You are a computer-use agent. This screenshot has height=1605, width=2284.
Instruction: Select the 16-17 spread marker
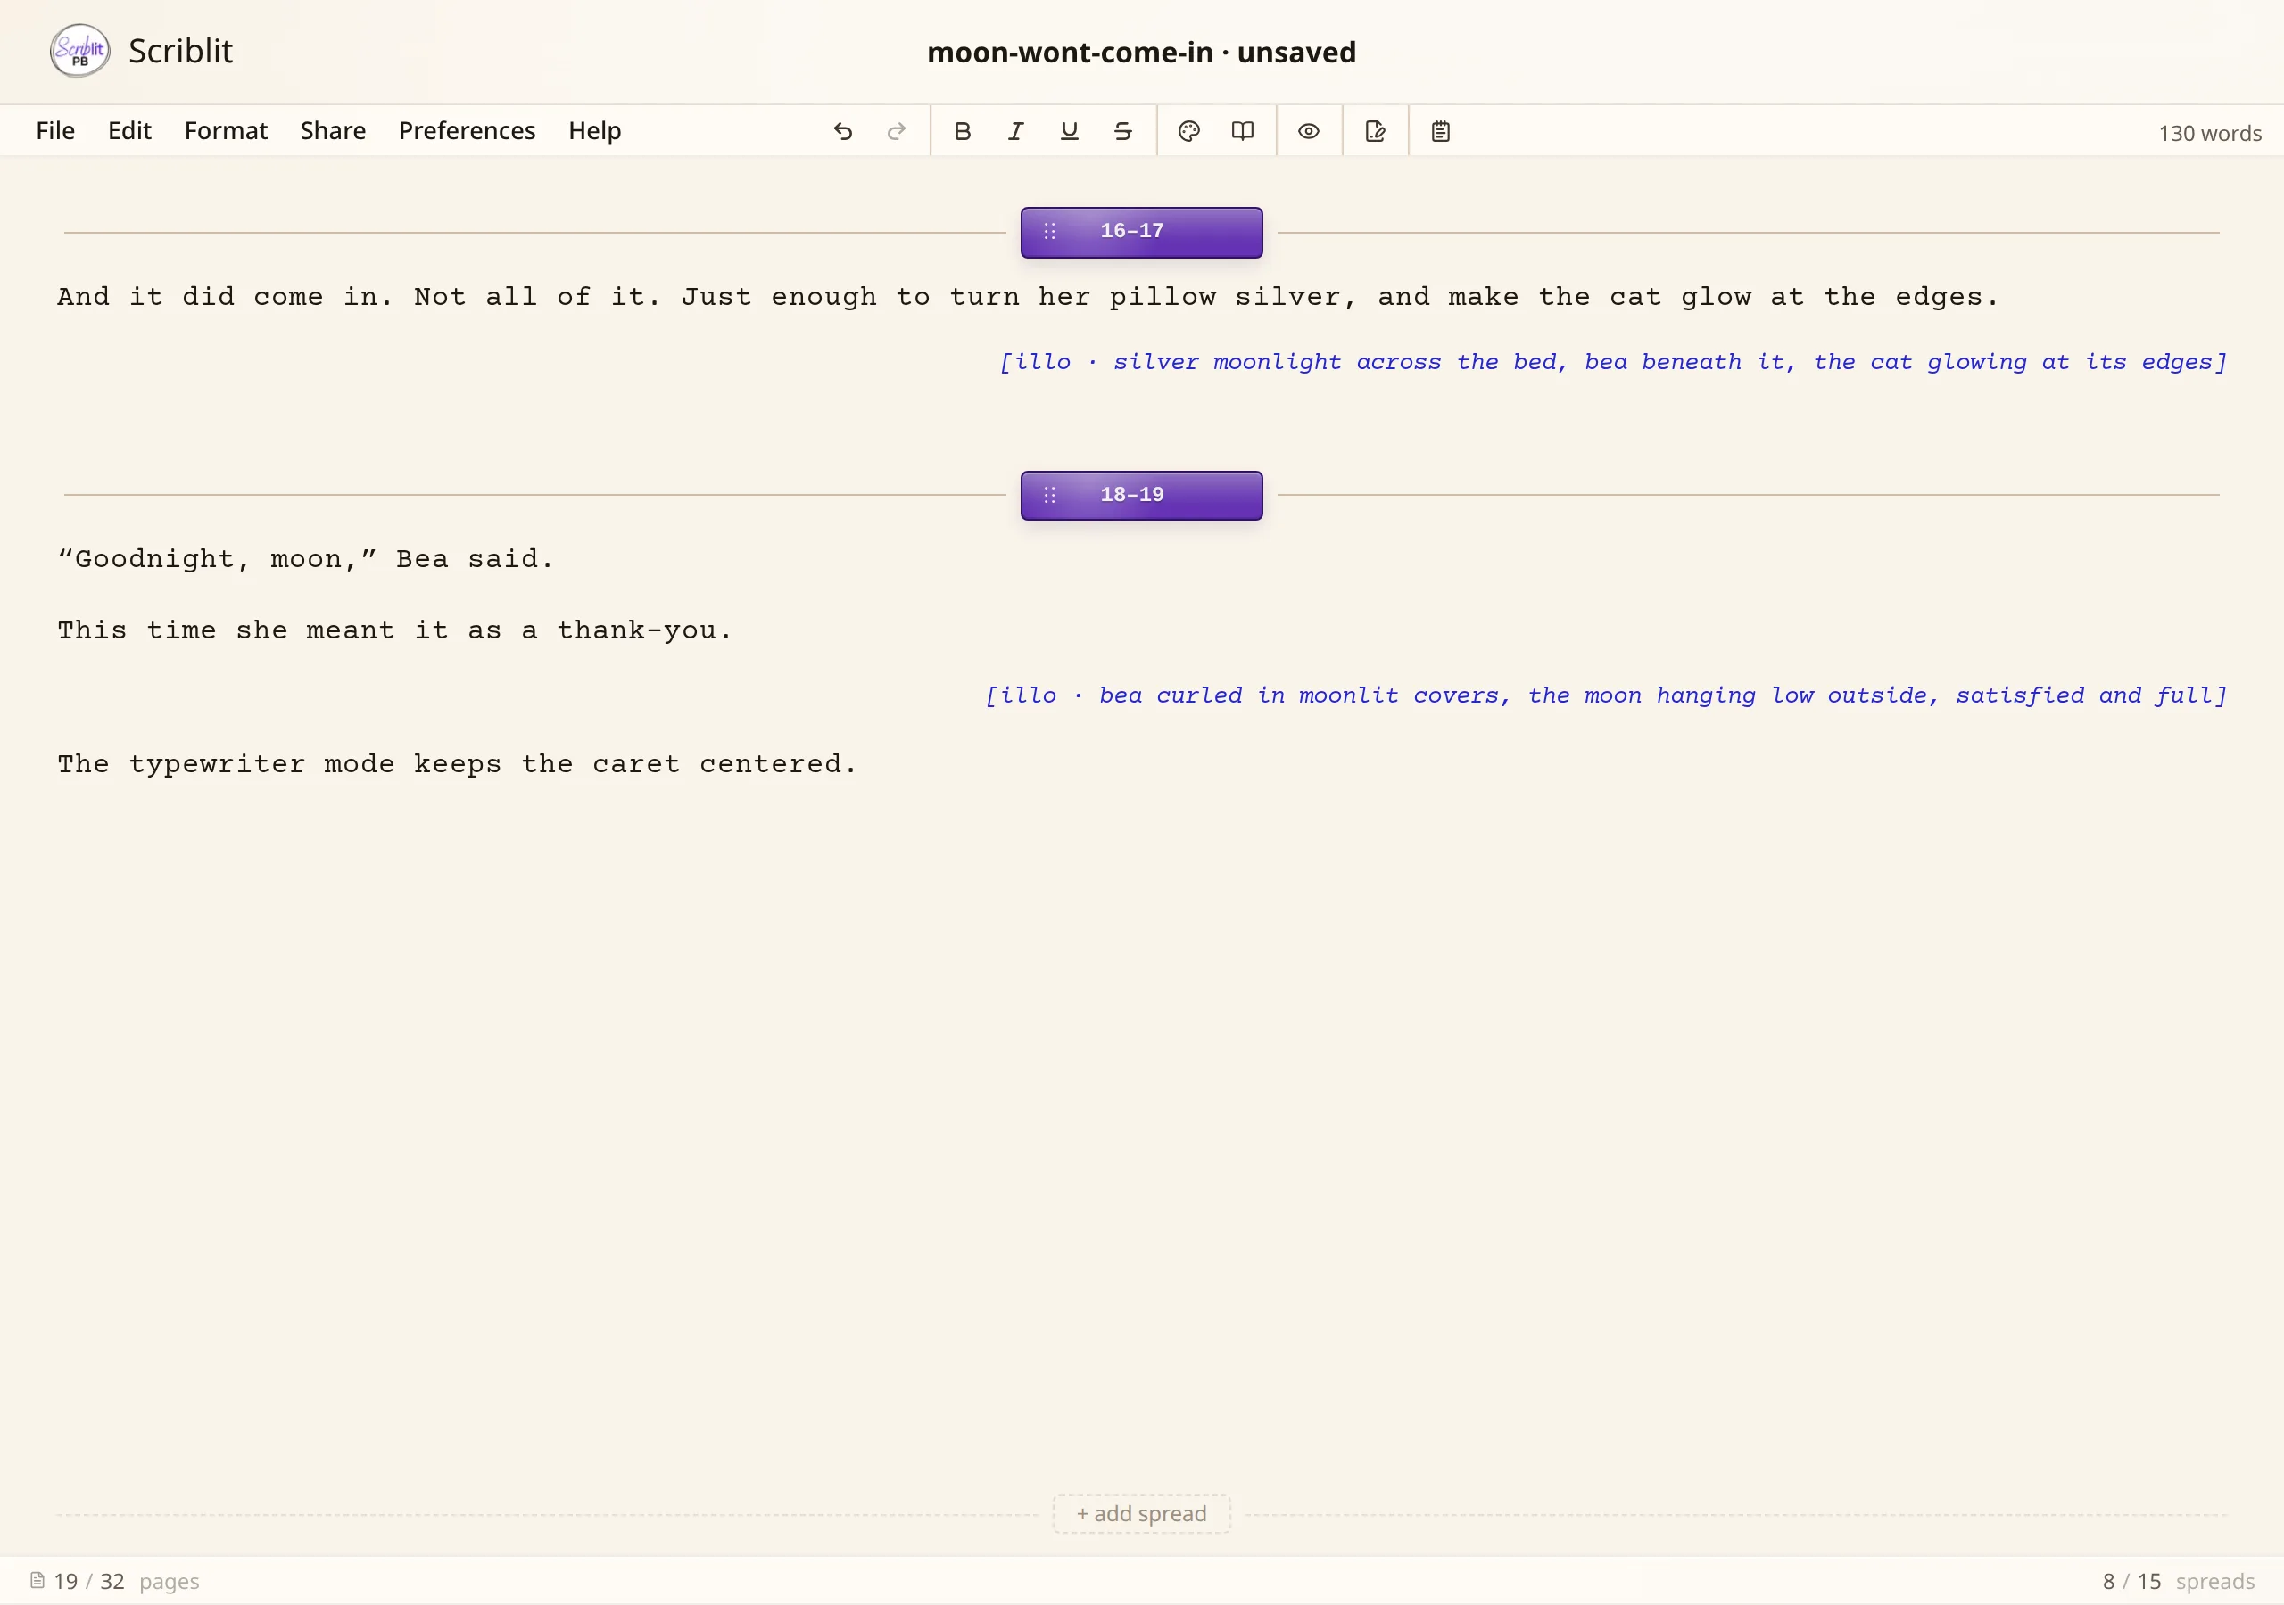(x=1142, y=232)
